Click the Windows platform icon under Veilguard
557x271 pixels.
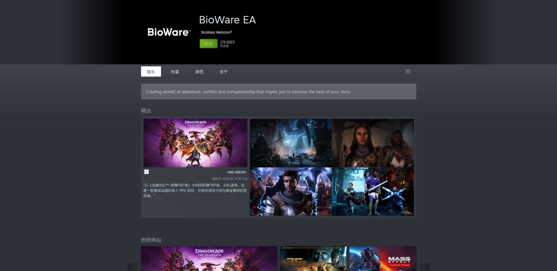(146, 172)
